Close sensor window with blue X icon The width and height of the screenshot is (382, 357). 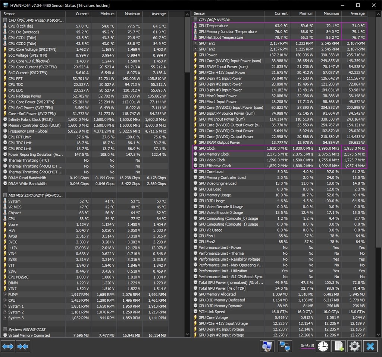click(x=370, y=346)
